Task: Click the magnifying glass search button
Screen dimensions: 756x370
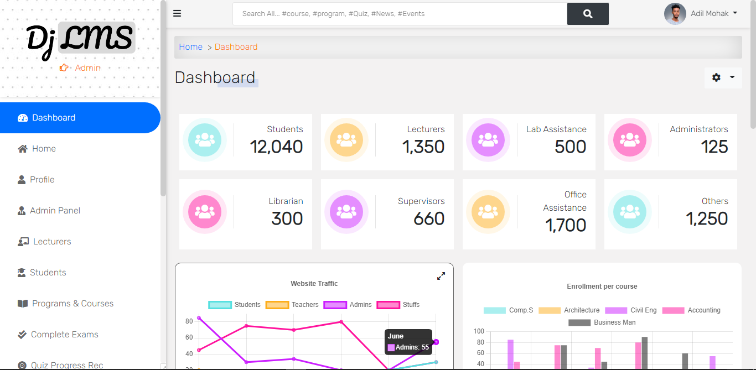Action: coord(588,14)
